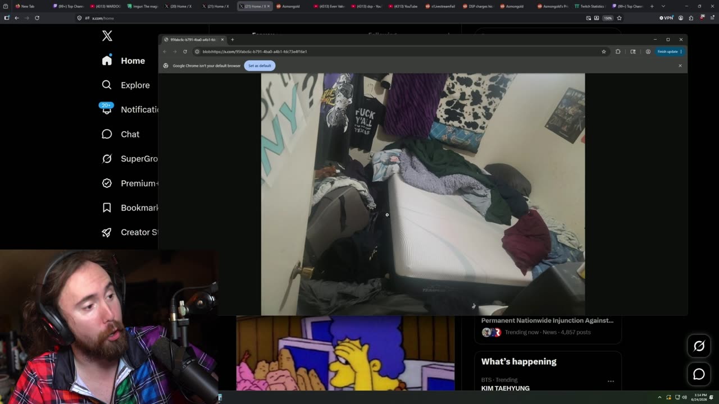Switch to first Asmongold tab
This screenshot has width=719, height=404.
[292, 6]
